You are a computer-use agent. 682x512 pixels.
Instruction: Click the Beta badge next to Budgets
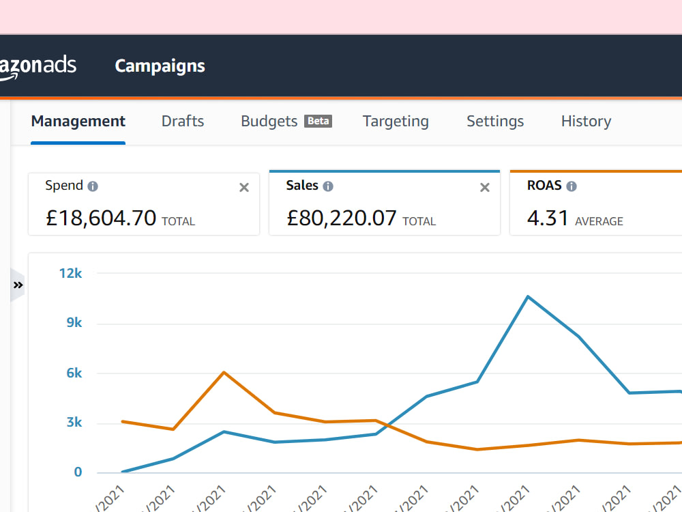[318, 121]
